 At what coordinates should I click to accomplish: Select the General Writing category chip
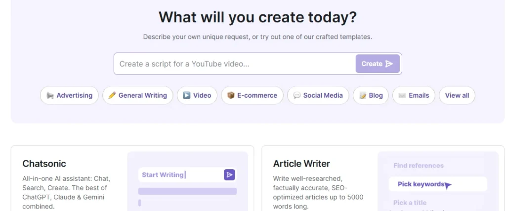[x=138, y=95]
